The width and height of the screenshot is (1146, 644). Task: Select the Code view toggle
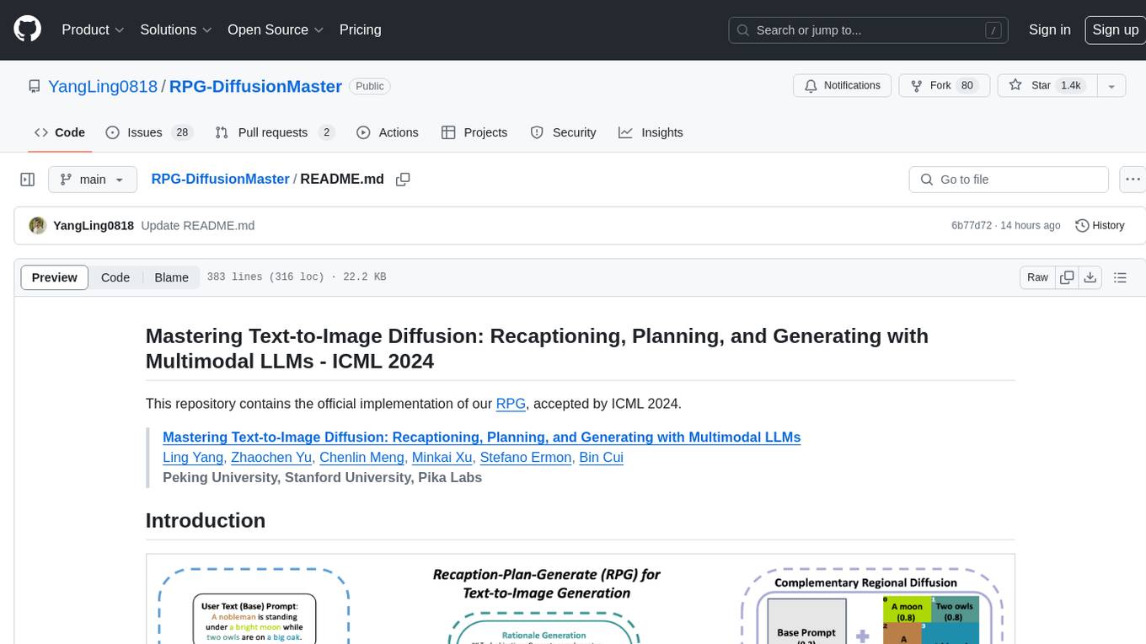(115, 277)
